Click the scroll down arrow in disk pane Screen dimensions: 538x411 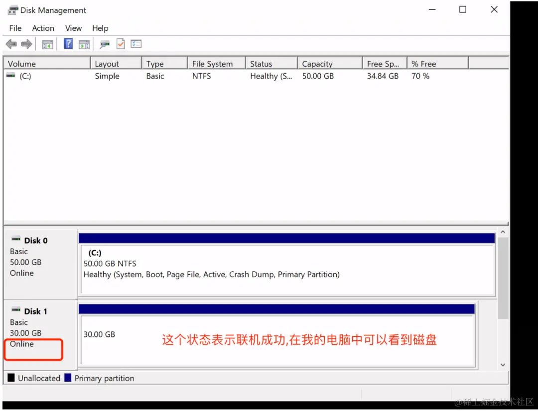click(x=503, y=365)
